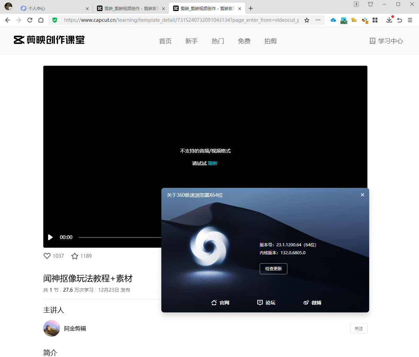
Task: Open the skin shirt icon in title bar
Action: pyautogui.click(x=371, y=4)
